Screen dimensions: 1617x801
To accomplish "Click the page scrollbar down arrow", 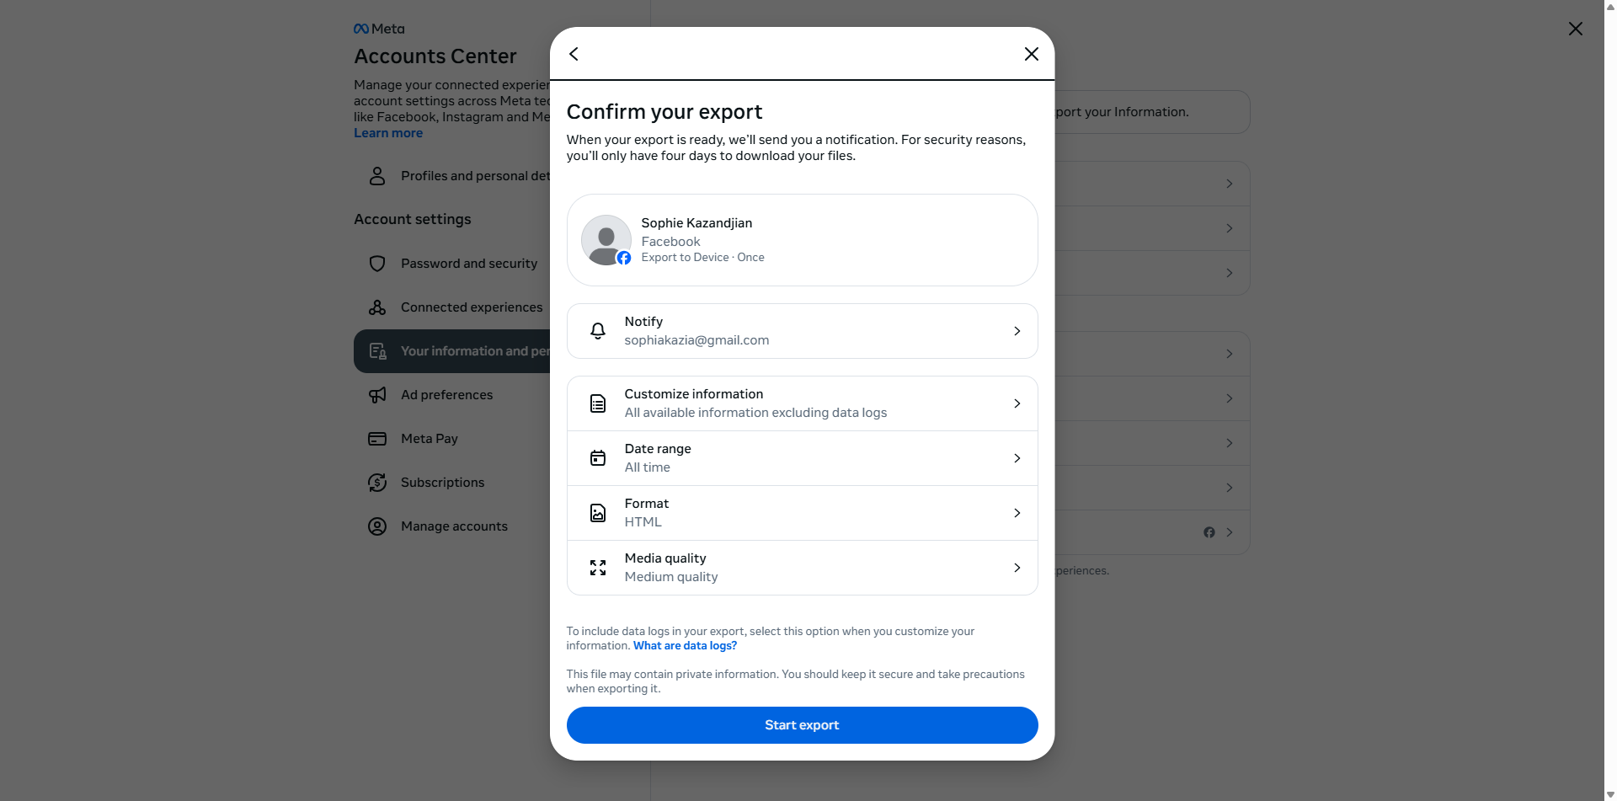I will coord(1610,794).
